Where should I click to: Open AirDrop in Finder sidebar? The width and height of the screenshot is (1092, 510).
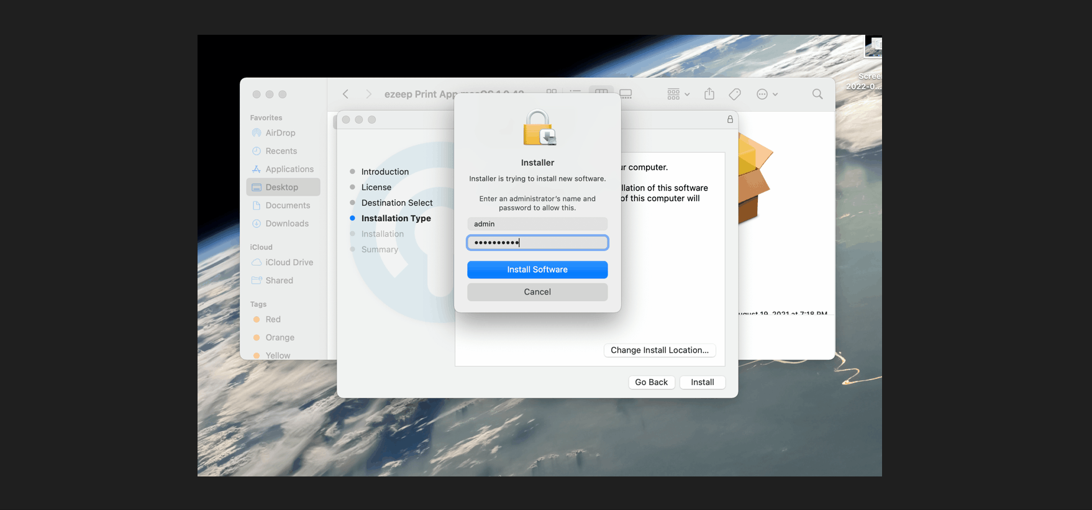(280, 133)
